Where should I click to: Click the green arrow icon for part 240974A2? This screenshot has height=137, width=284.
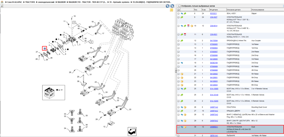click(182, 111)
